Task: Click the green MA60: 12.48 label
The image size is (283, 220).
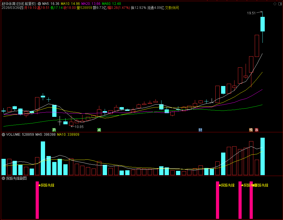Action: pos(111,4)
